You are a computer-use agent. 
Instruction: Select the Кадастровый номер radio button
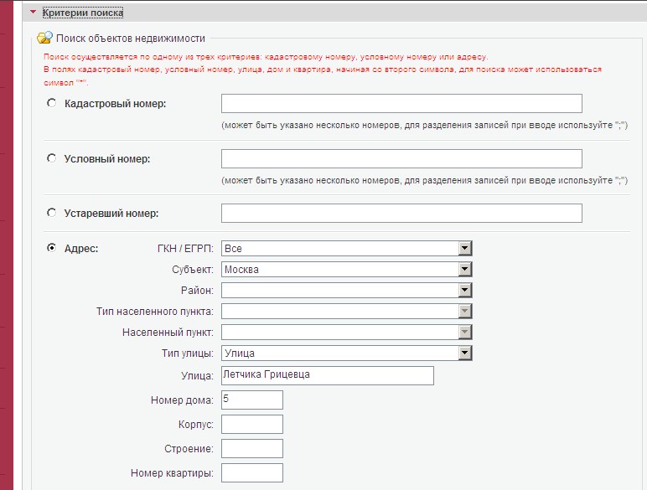(52, 103)
